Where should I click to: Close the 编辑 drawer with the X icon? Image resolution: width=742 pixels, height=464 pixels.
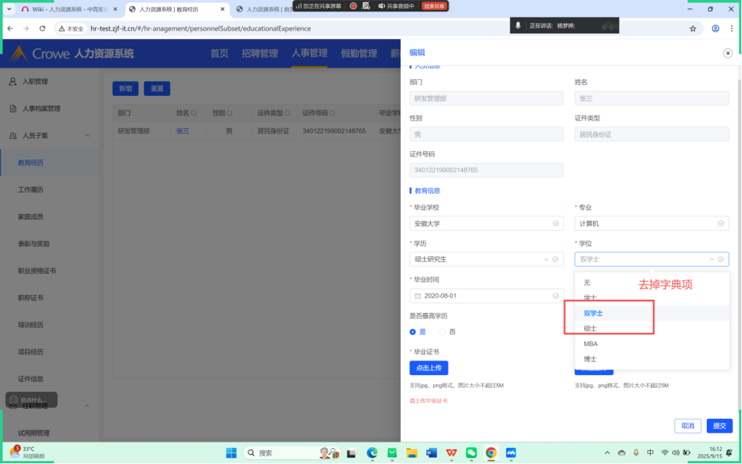click(727, 53)
